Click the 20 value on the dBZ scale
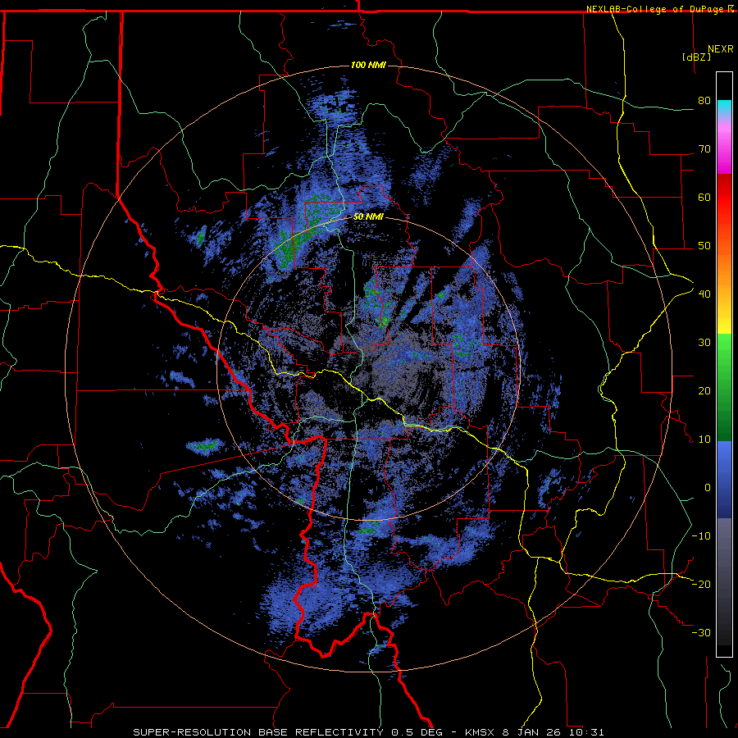The width and height of the screenshot is (738, 738). pos(704,390)
